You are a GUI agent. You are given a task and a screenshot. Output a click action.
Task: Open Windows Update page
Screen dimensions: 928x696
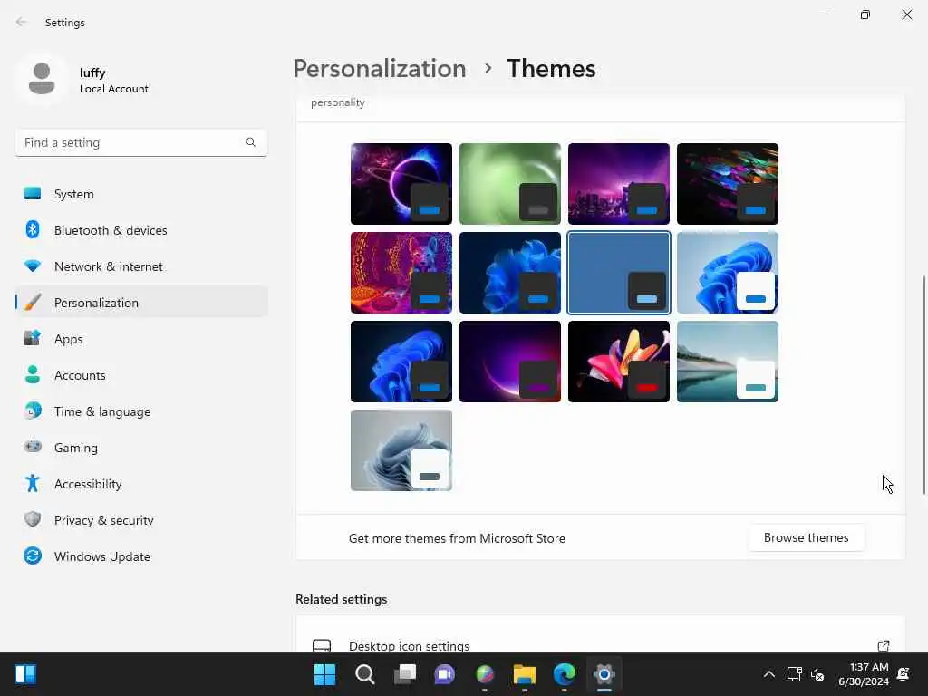pyautogui.click(x=140, y=556)
